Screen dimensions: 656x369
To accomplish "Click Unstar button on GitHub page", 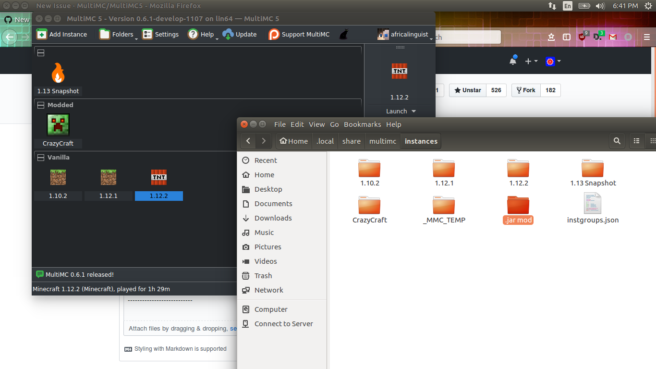I will click(468, 90).
